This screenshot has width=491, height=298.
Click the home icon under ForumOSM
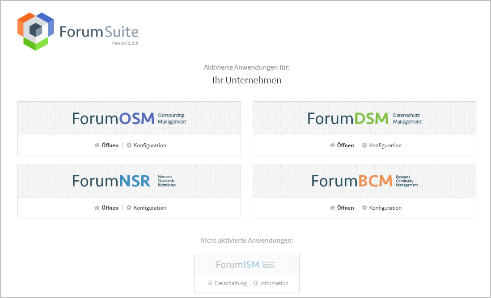(x=97, y=145)
